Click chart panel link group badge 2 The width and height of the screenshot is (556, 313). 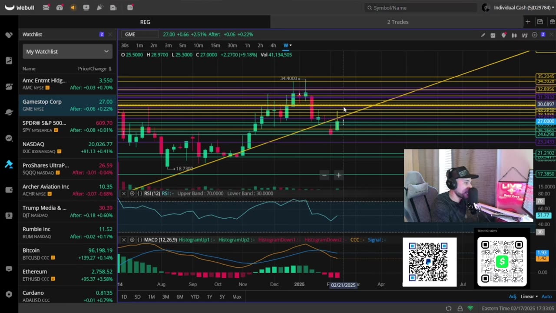point(543,34)
